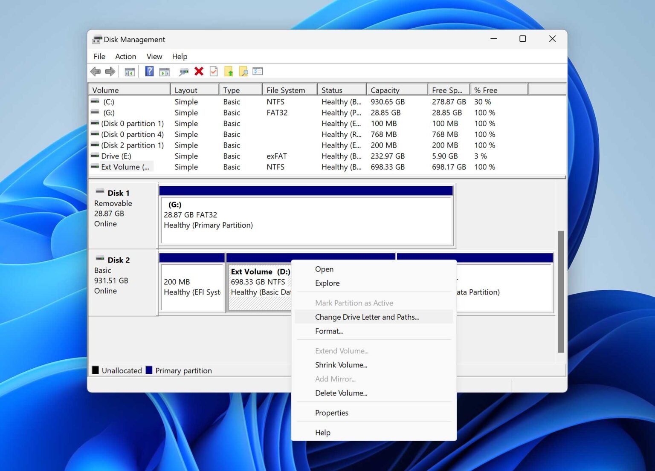The width and height of the screenshot is (655, 471).
Task: Open the File menu
Action: click(x=99, y=56)
